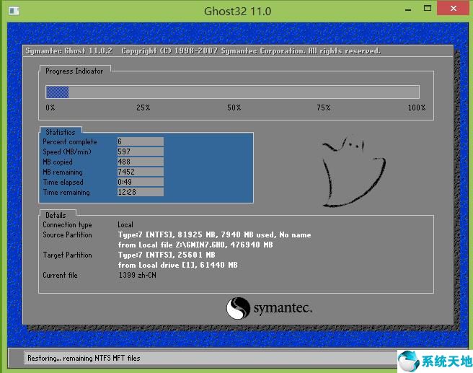Screen dimensions: 473x373
Task: Click the Target Partition label
Action: (67, 255)
